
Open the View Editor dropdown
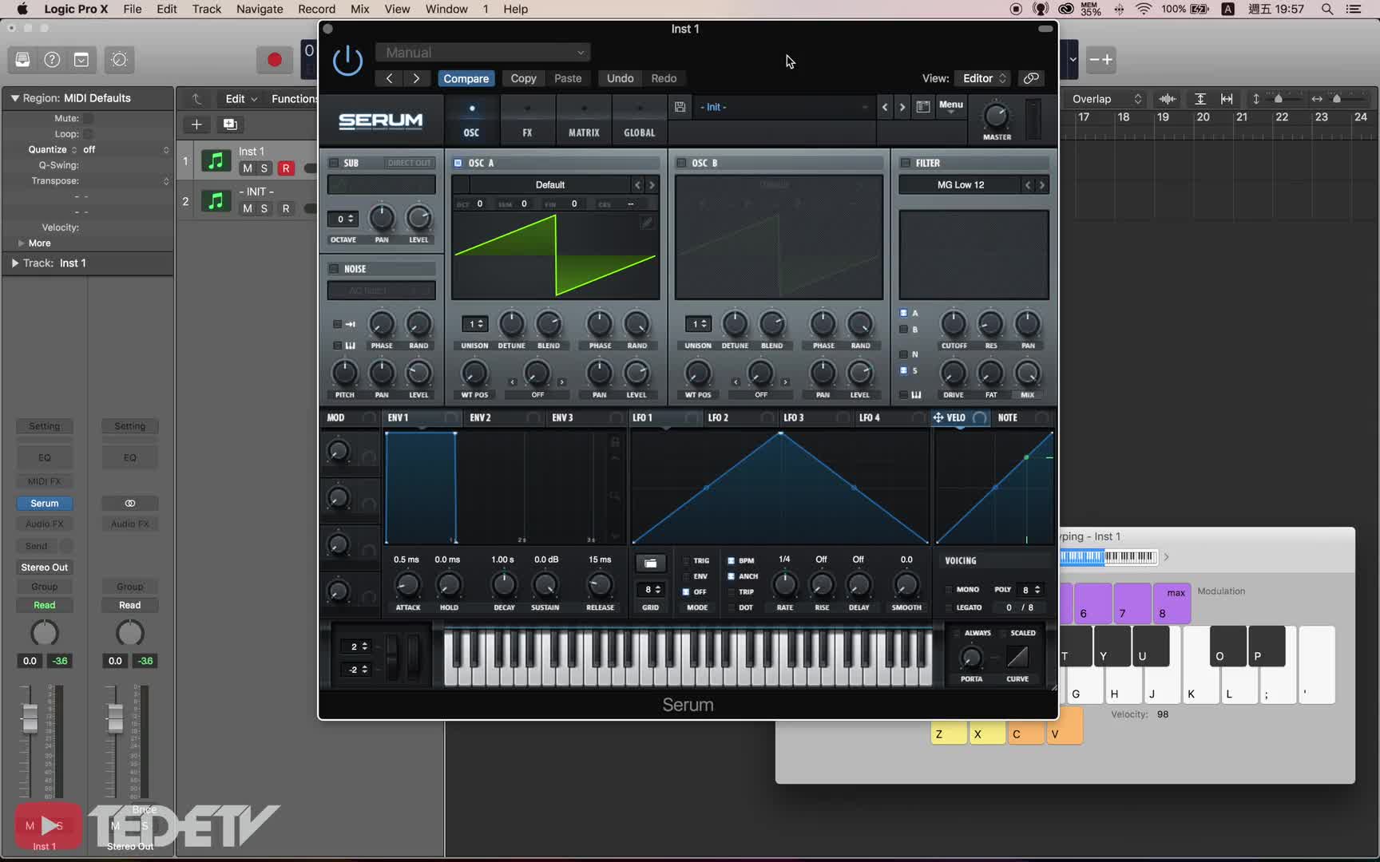[x=984, y=78]
